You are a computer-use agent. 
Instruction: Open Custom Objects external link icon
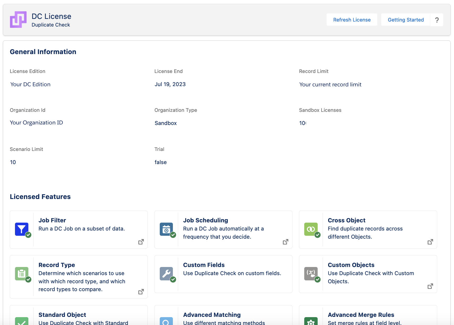click(430, 286)
